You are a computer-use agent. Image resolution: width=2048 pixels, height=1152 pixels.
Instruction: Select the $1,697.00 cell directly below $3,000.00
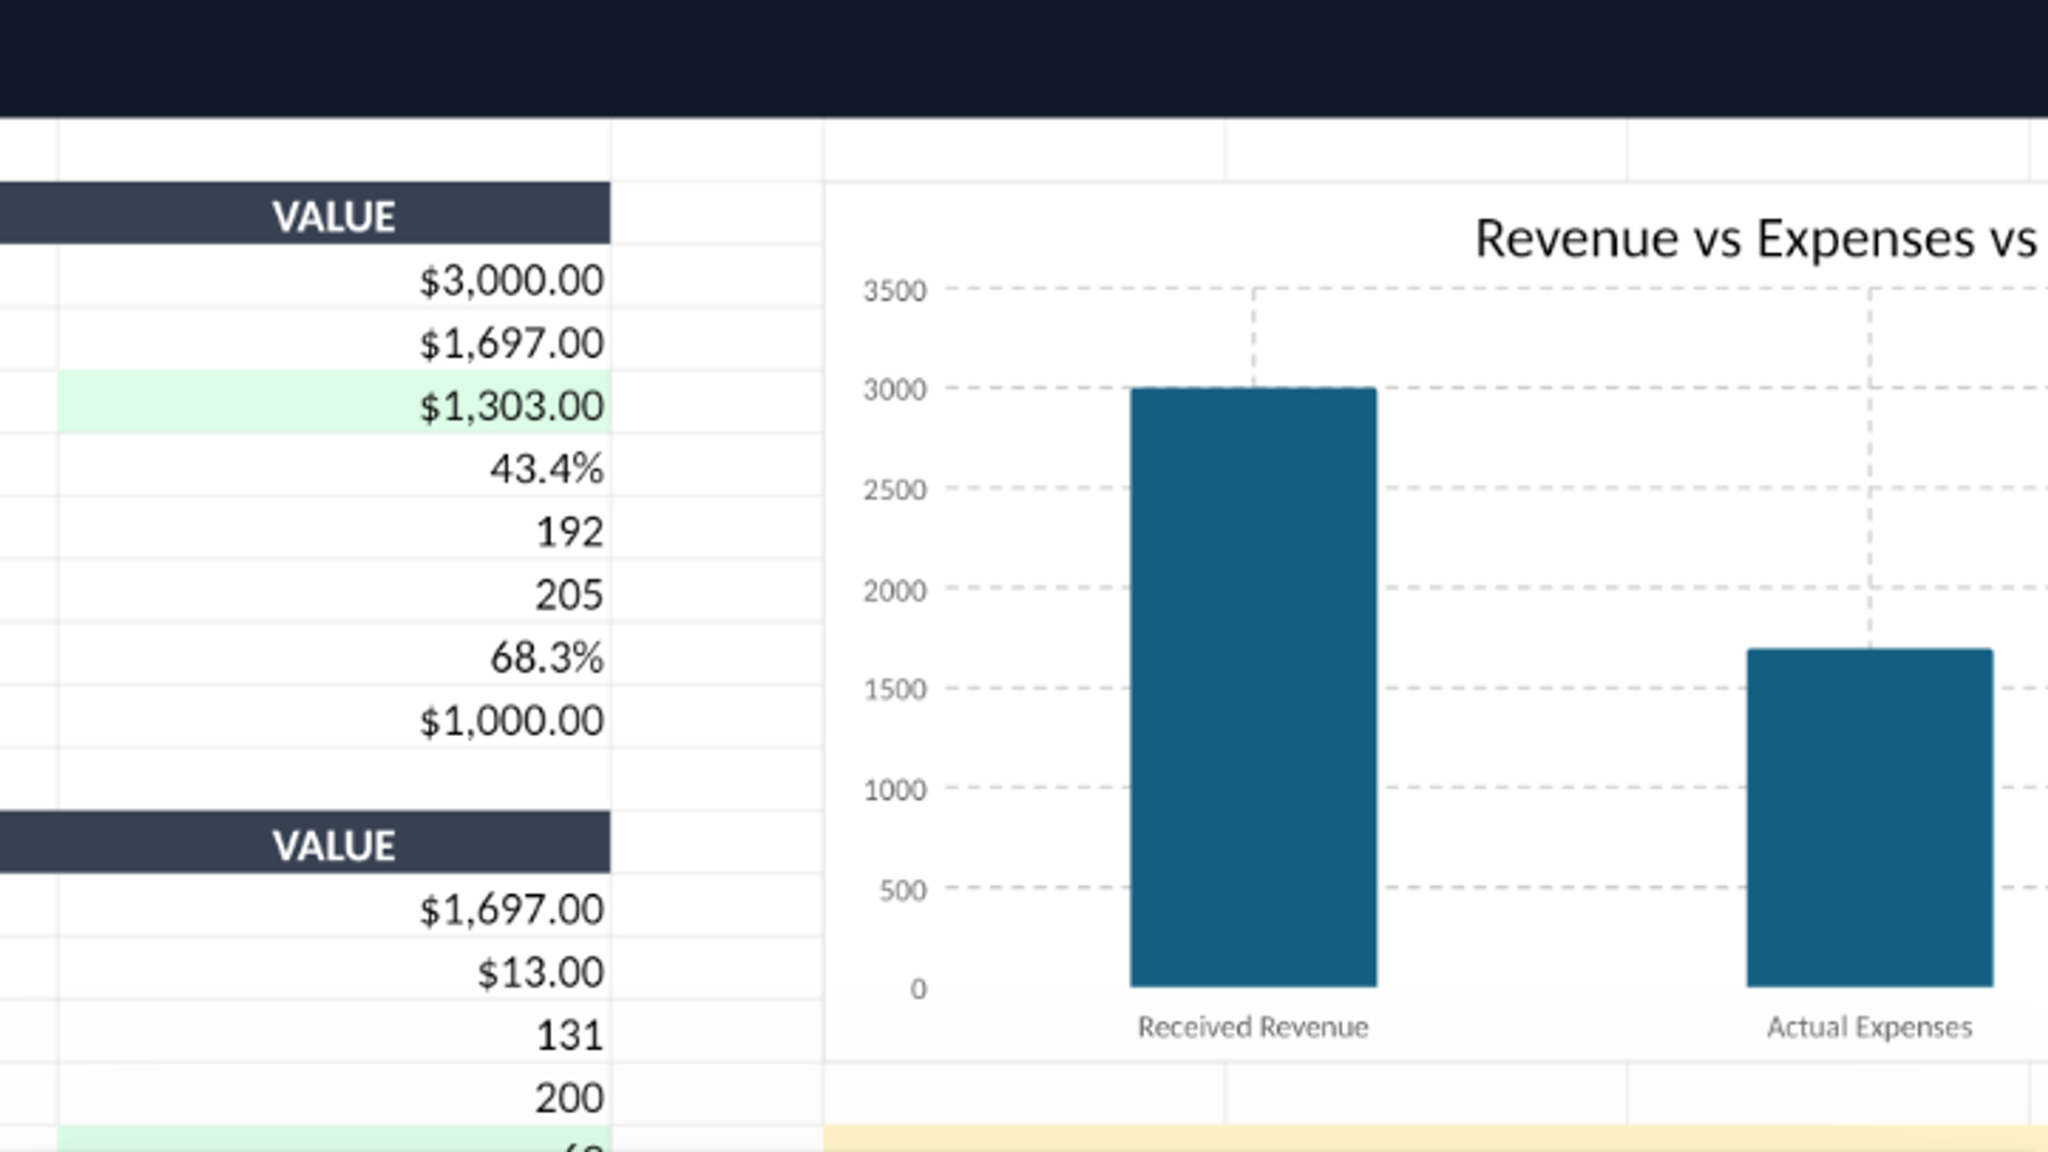click(x=334, y=340)
